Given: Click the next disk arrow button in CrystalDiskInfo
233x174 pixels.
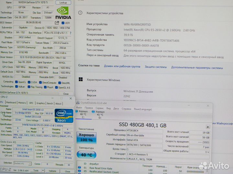Looking at the screenshot, I should (208, 127).
